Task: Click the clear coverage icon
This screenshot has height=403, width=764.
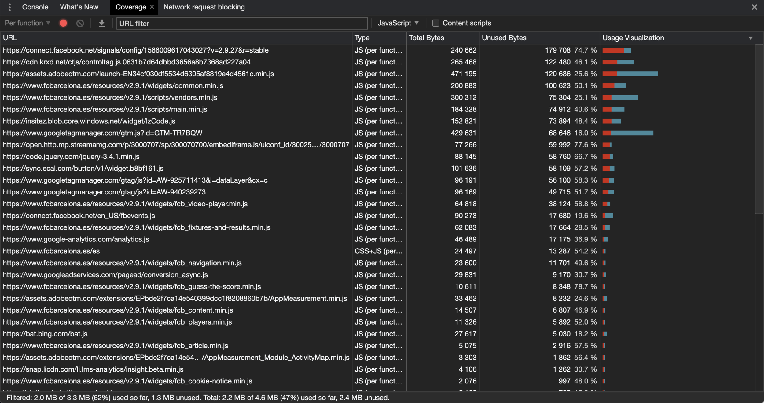Action: (80, 23)
